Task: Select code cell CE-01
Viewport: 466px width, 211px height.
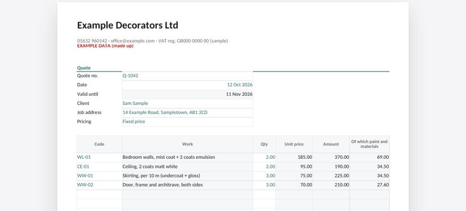Action: coord(99,167)
